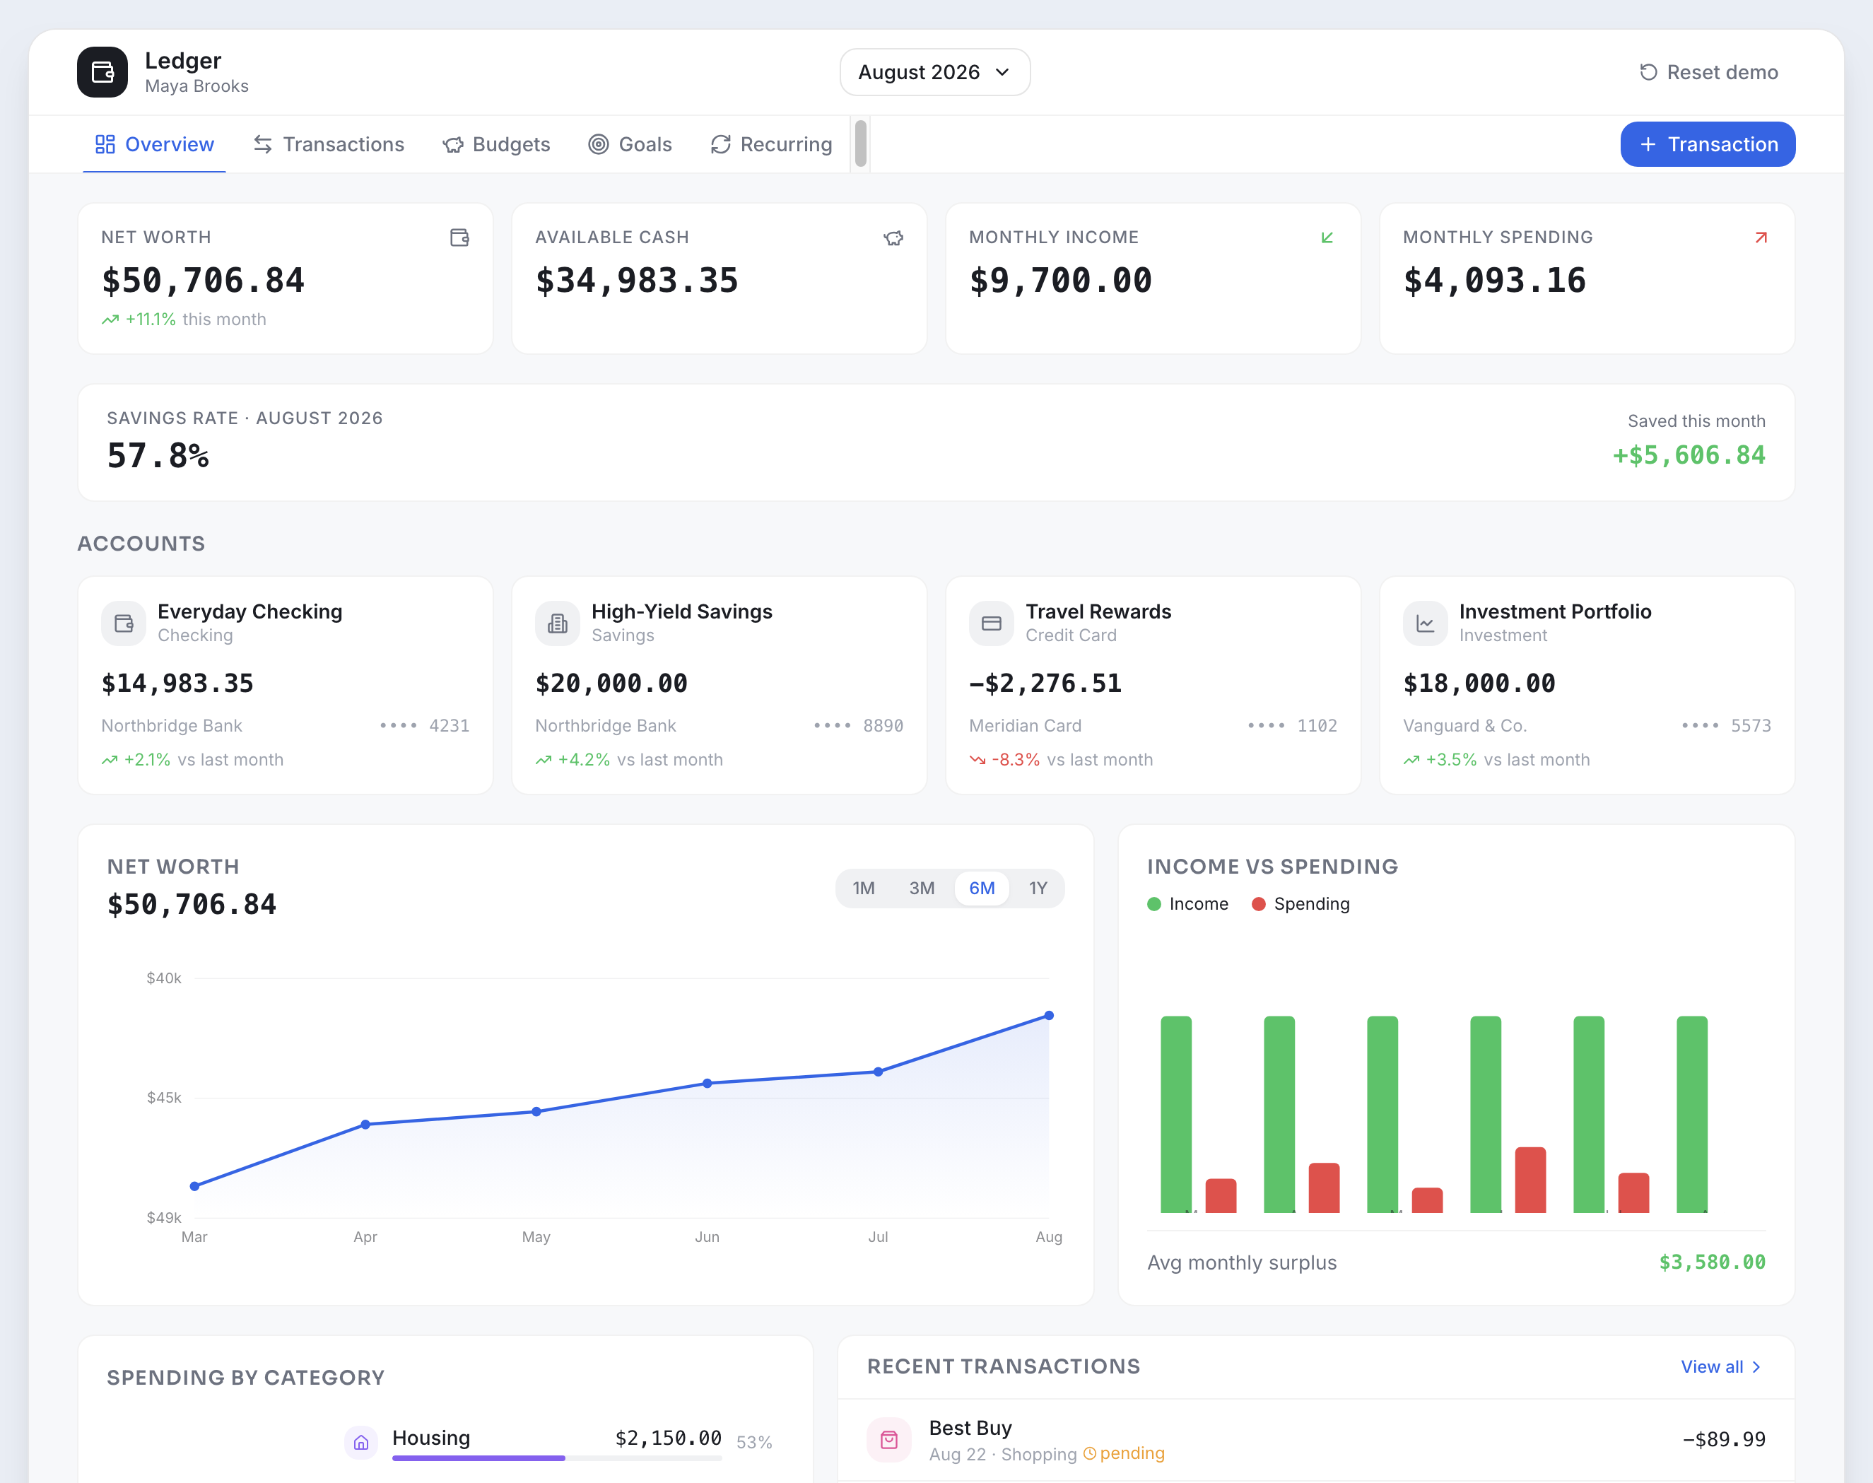This screenshot has width=1873, height=1483.
Task: Click the red Spending legend dot
Action: (1259, 904)
